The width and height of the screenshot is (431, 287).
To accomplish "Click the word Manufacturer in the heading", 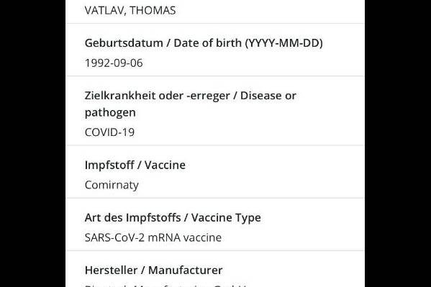I will pos(185,270).
